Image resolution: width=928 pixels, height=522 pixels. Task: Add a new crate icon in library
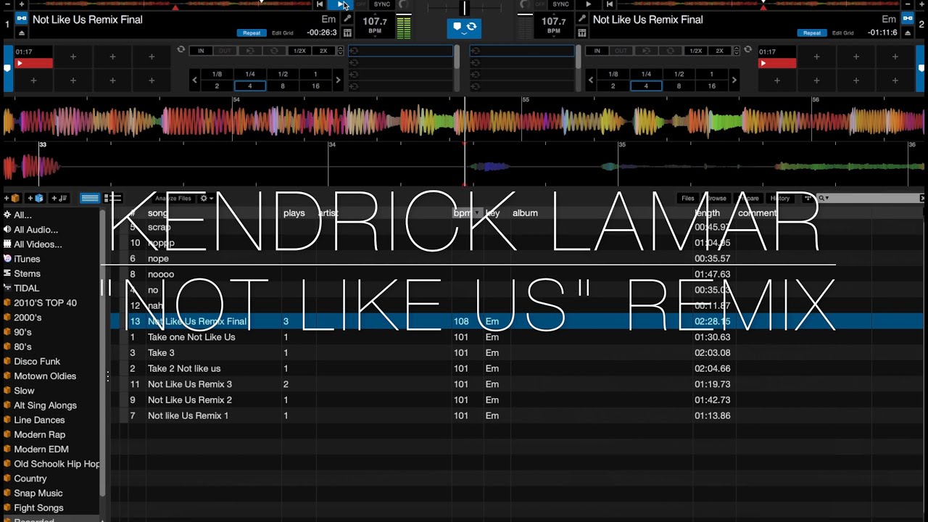point(12,198)
